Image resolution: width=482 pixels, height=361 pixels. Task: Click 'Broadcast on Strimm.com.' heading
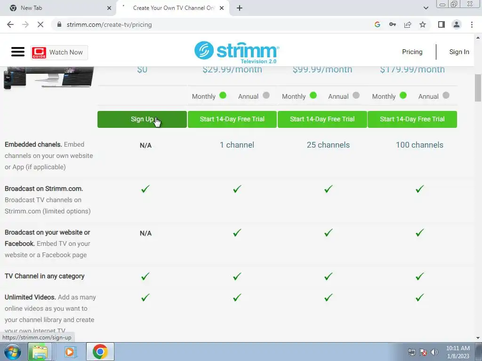coord(44,188)
